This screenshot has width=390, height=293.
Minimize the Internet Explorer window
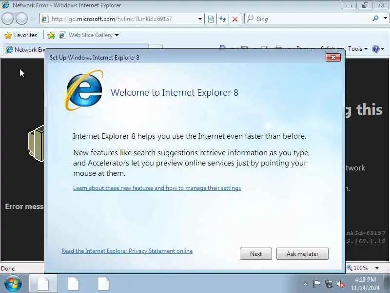pyautogui.click(x=349, y=5)
